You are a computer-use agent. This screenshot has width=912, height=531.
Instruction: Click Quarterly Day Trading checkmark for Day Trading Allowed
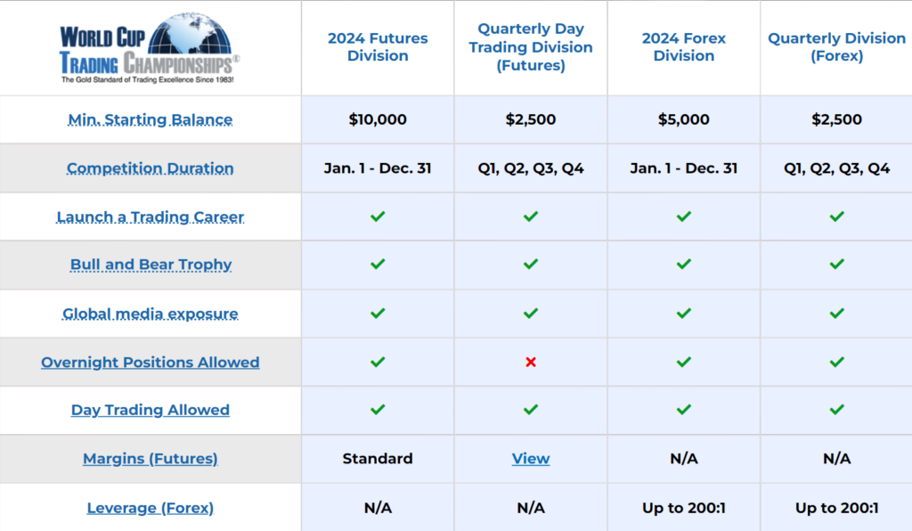(x=531, y=410)
